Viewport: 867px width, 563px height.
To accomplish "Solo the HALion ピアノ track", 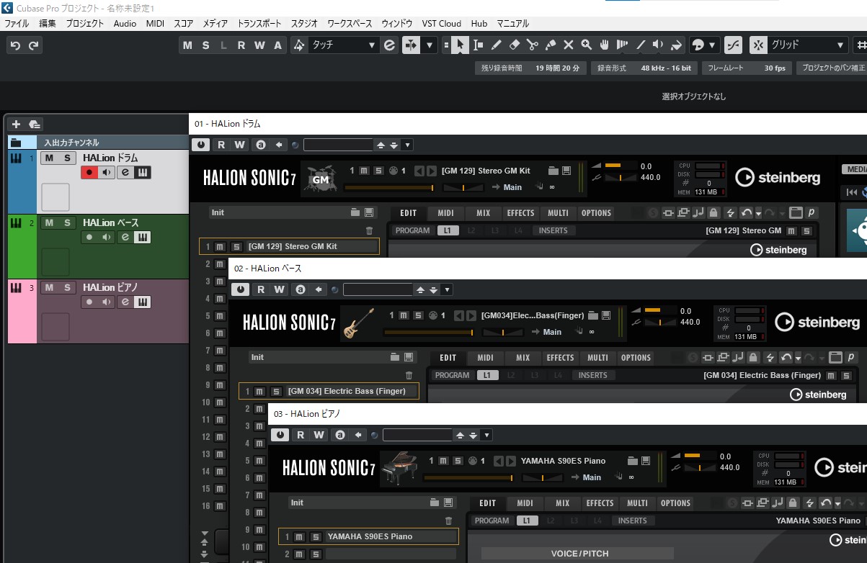I will coord(67,287).
